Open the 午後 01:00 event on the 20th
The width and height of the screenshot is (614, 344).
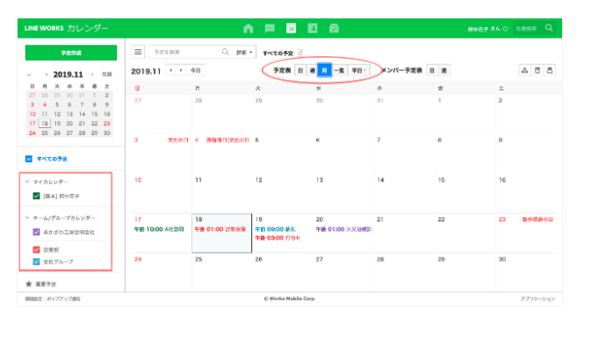[x=343, y=229]
